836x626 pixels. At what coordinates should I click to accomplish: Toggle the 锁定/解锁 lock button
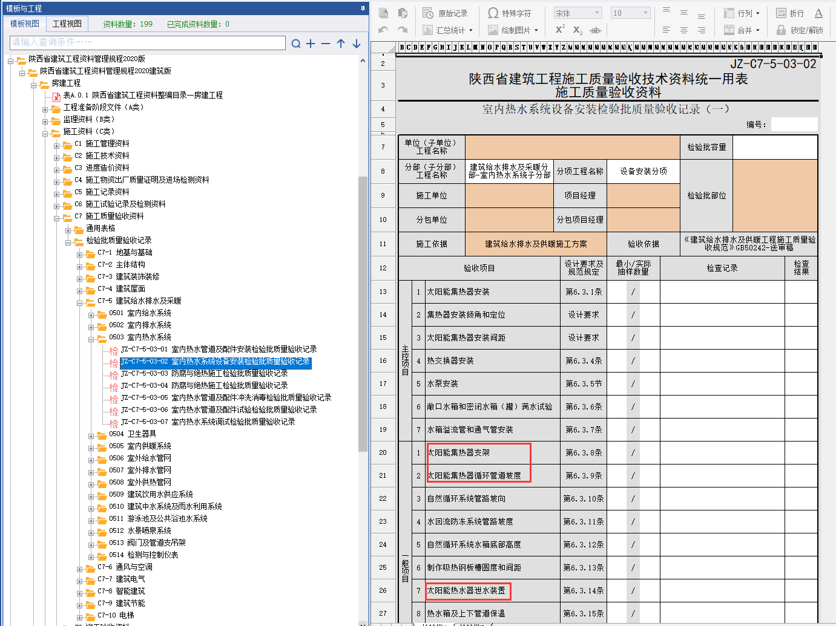tap(800, 30)
